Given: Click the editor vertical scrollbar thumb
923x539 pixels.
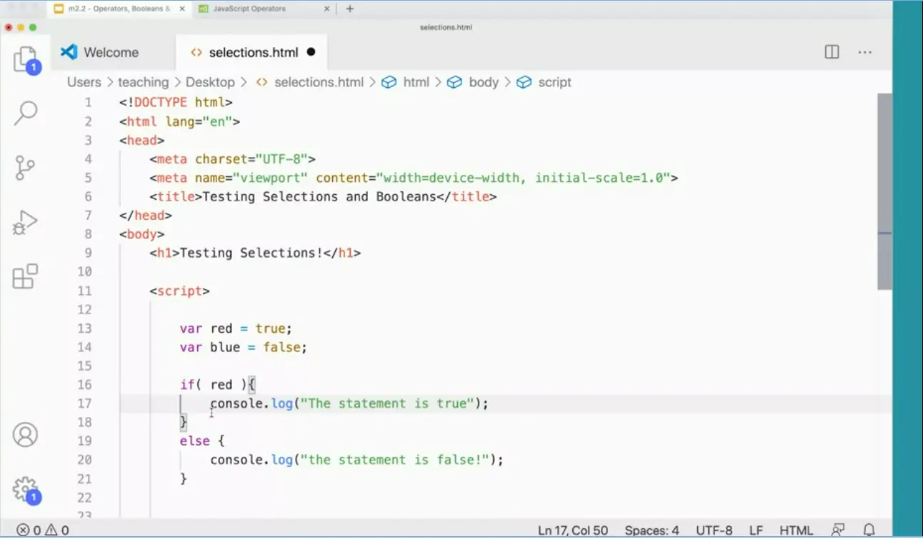Looking at the screenshot, I should pyautogui.click(x=884, y=191).
